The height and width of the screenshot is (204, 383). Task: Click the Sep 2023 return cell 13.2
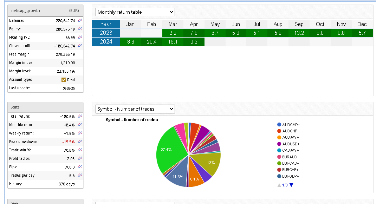pos(299,33)
